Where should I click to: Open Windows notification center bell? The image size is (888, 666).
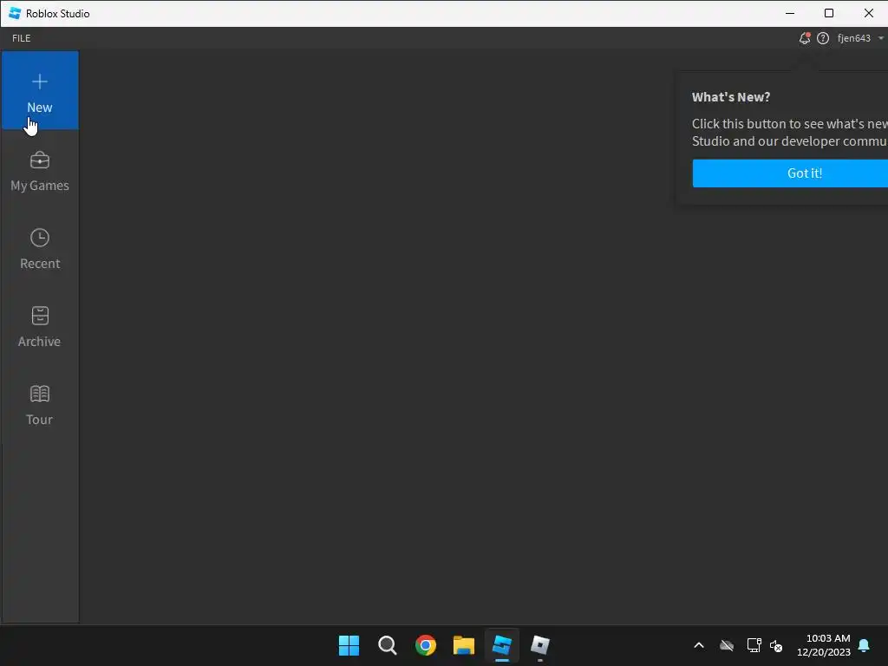pos(865,645)
